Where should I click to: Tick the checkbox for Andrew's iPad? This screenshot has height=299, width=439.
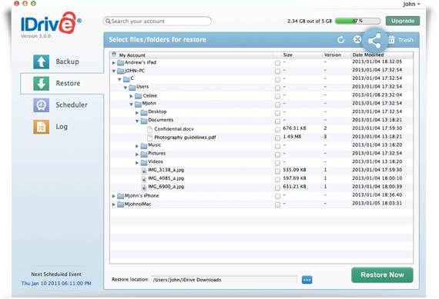click(x=277, y=63)
